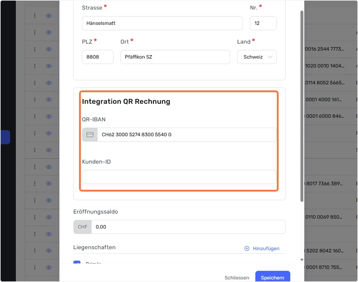
Task: Click the eye icon in the 0001 8710 755 row
Action: (49, 267)
